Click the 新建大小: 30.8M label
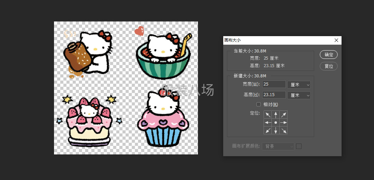This screenshot has height=180, width=374. (250, 76)
